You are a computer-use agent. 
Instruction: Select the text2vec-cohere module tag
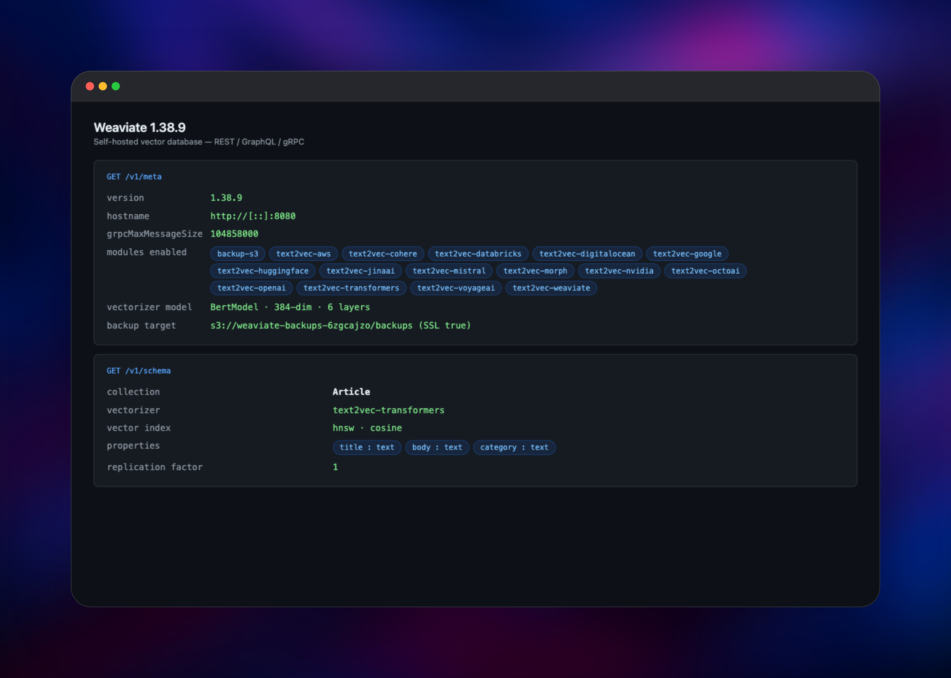[383, 254]
